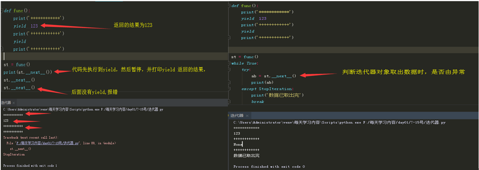479x170 pixels.
Task: Select the 迭代器 run tab above the exit code 0 console
Action: (237, 116)
